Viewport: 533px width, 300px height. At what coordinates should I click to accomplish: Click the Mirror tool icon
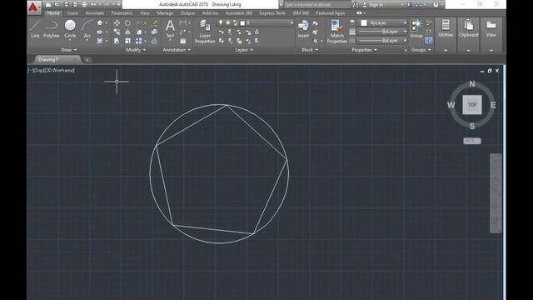point(127,32)
